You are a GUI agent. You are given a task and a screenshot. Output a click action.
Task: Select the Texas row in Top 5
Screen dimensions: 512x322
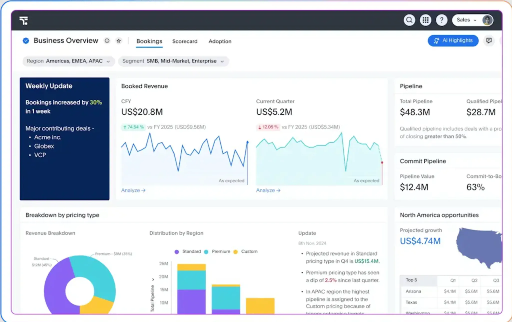[x=451, y=302]
